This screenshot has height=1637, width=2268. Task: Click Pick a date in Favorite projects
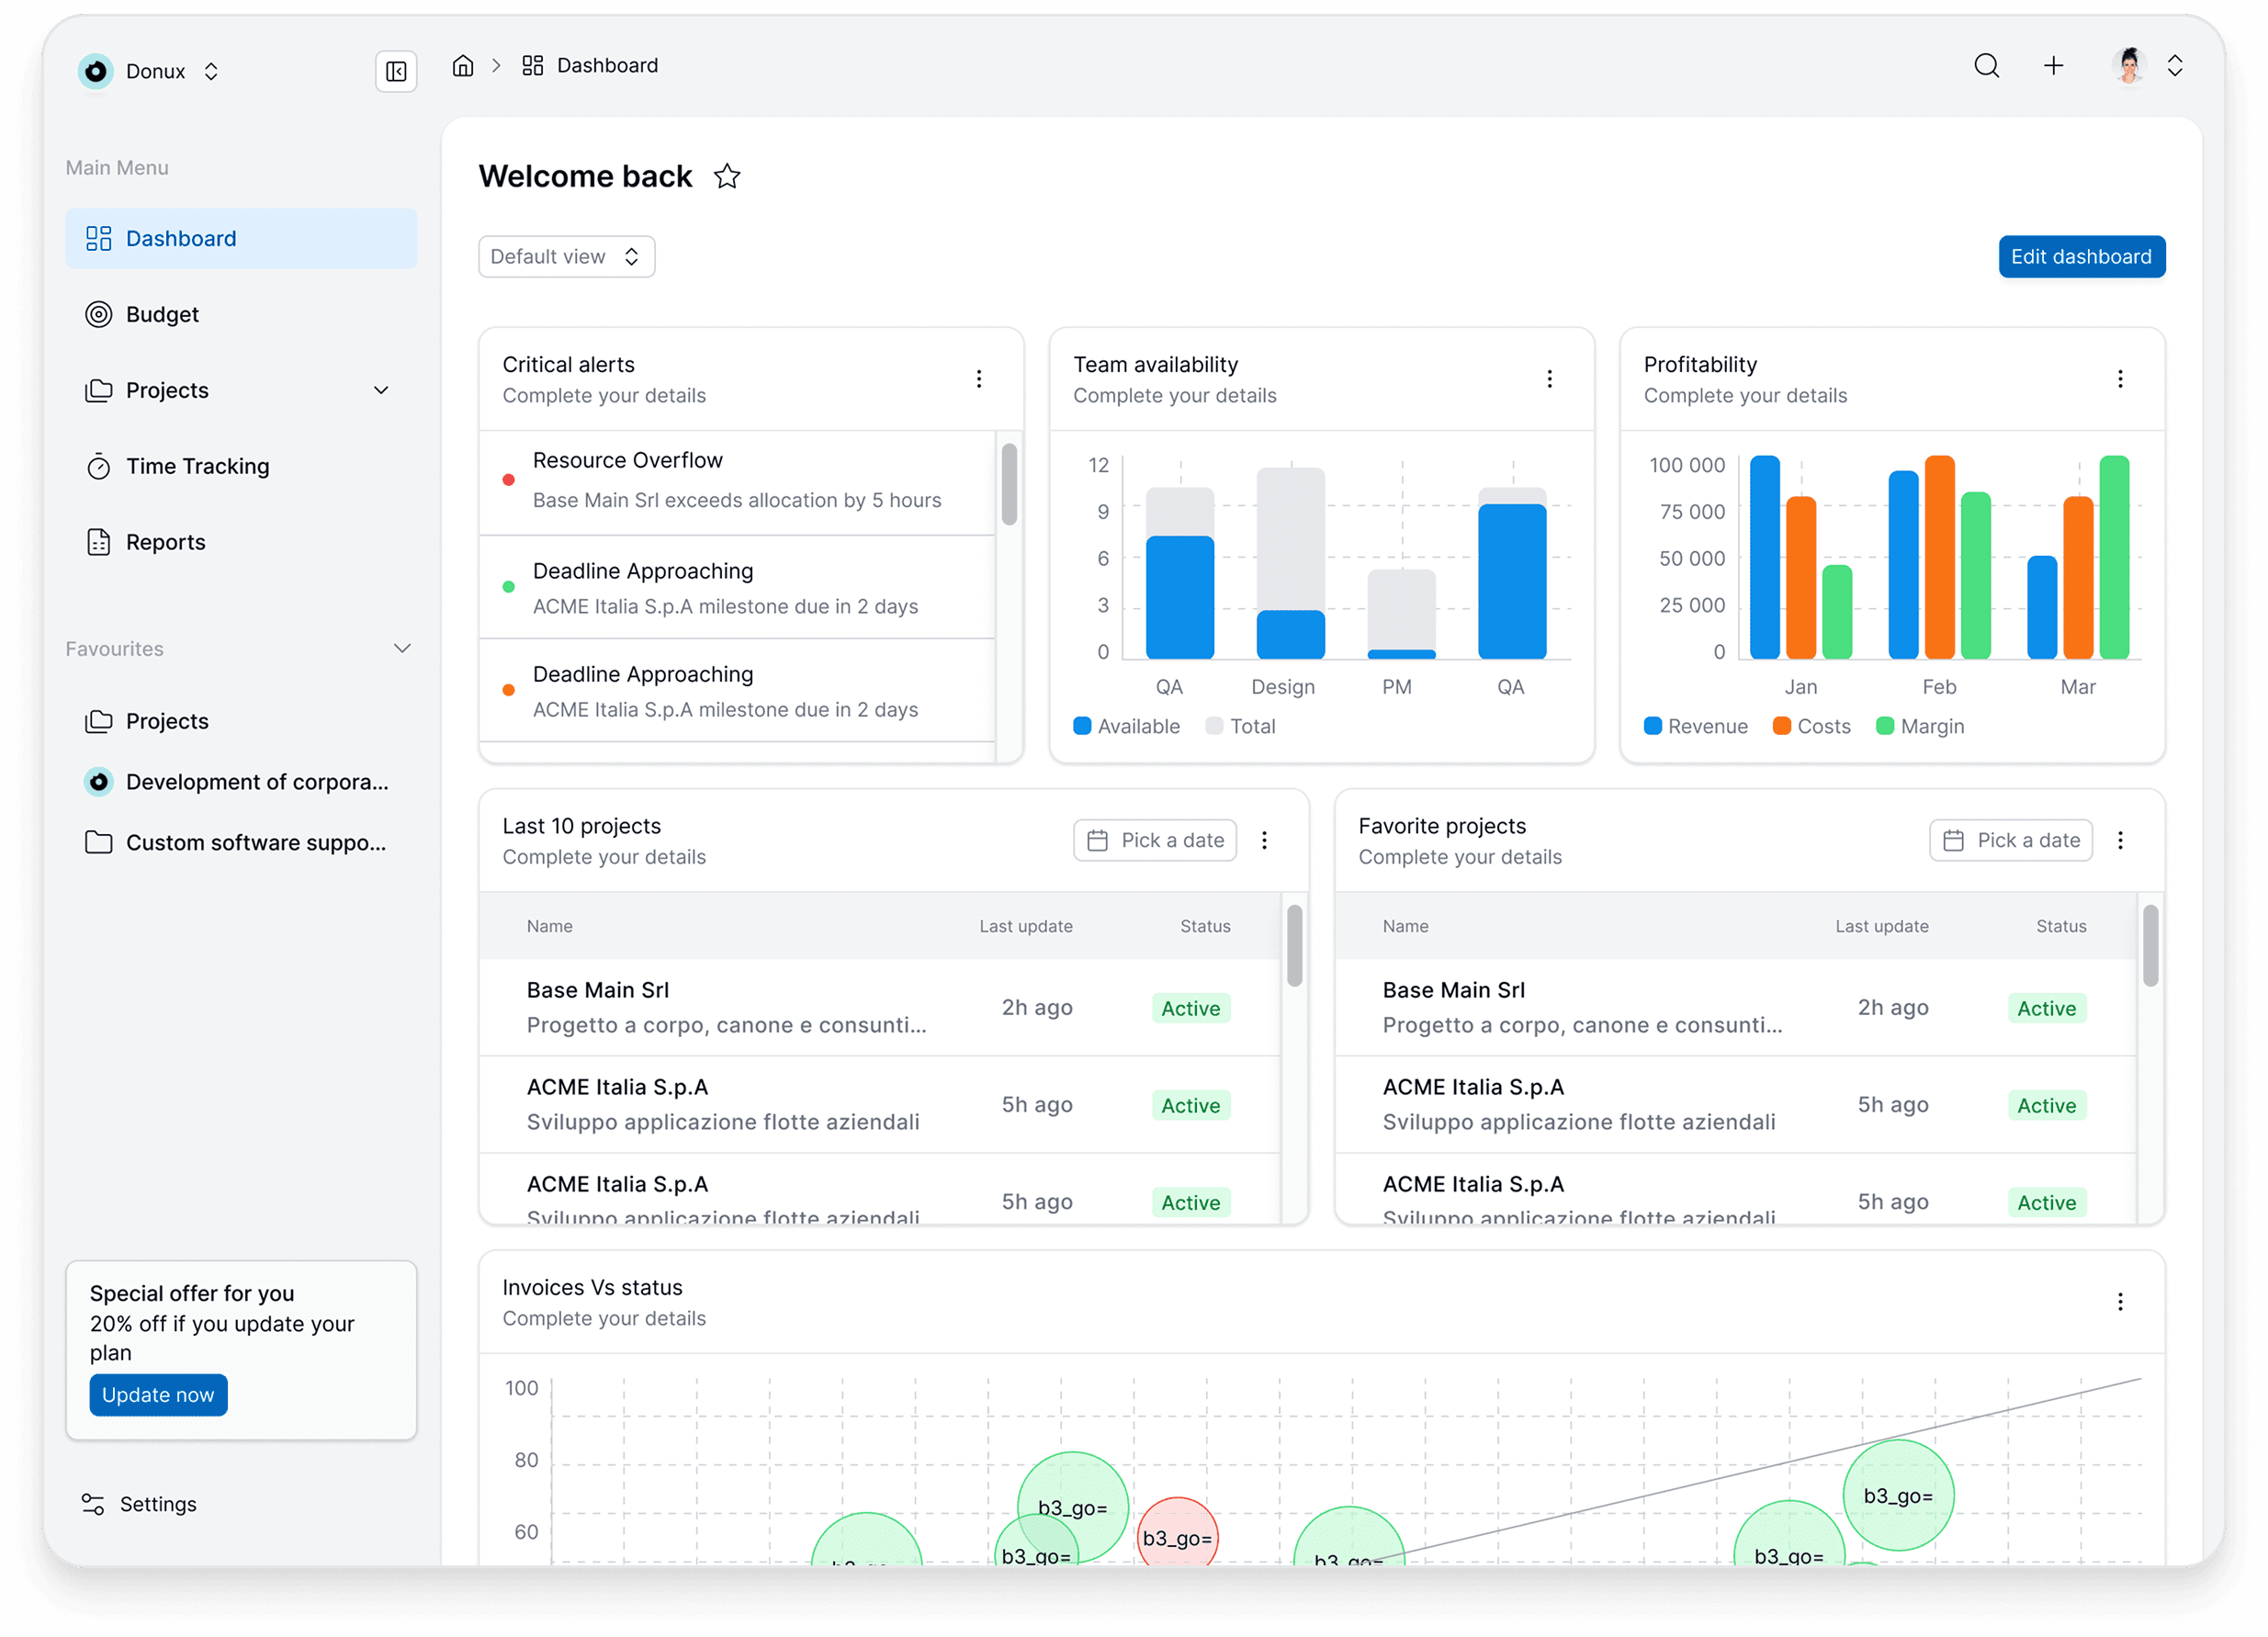[2011, 841]
